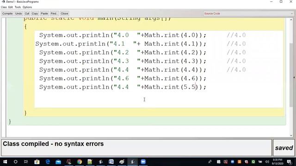This screenshot has width=296, height=166.
Task: Open the Tools menu
Action: point(18,7)
